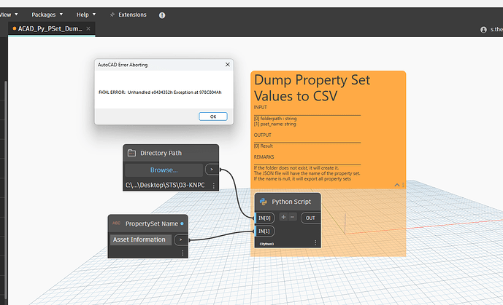Click the '[1] pset_name: string' note line
Image resolution: width=503 pixels, height=305 pixels.
coord(275,124)
